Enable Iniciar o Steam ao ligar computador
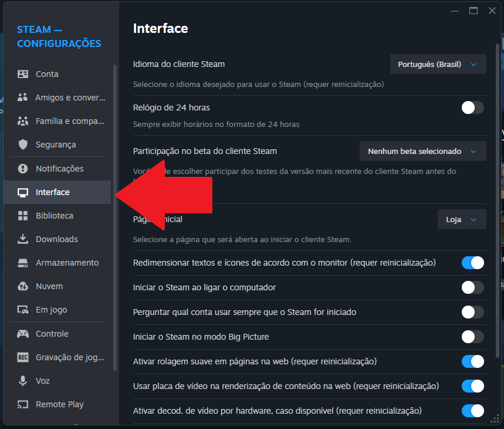 point(472,287)
